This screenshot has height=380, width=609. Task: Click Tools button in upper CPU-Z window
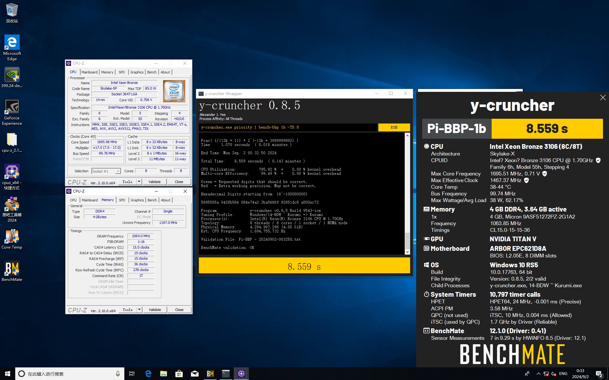tap(128, 182)
